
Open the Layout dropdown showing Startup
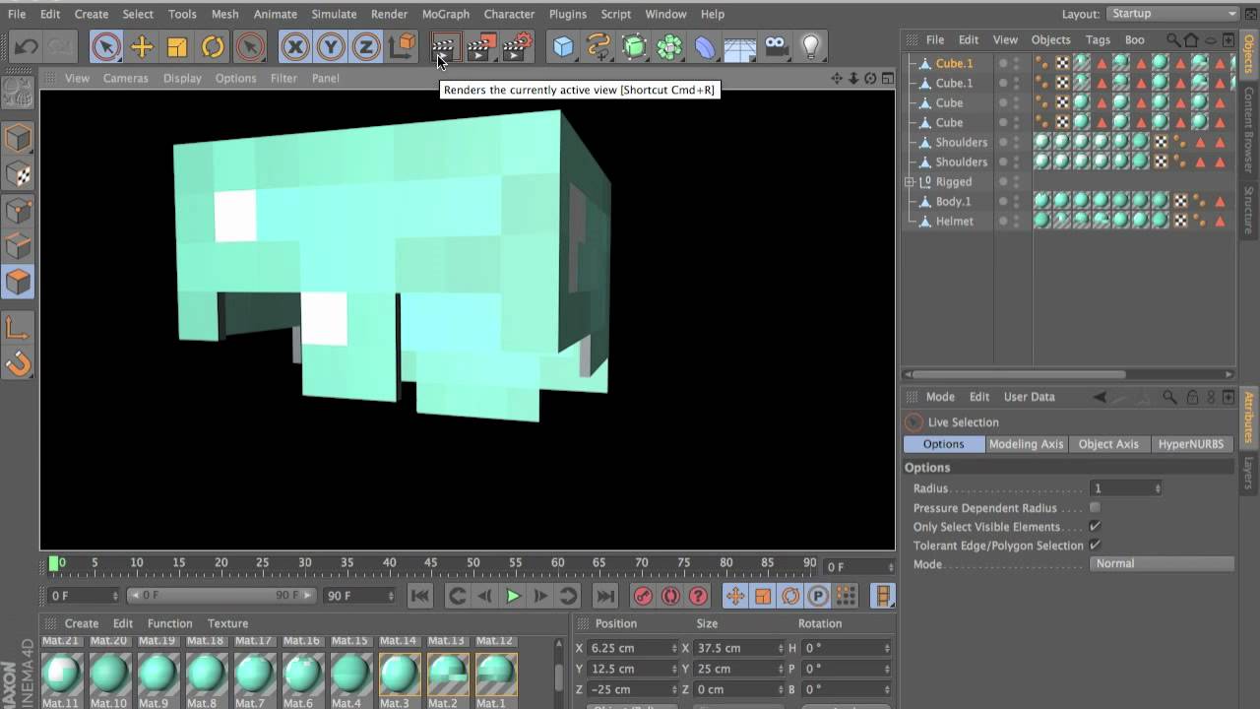(1171, 14)
